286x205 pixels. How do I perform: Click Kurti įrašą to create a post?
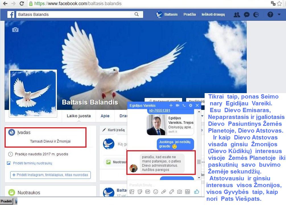[x=114, y=130]
